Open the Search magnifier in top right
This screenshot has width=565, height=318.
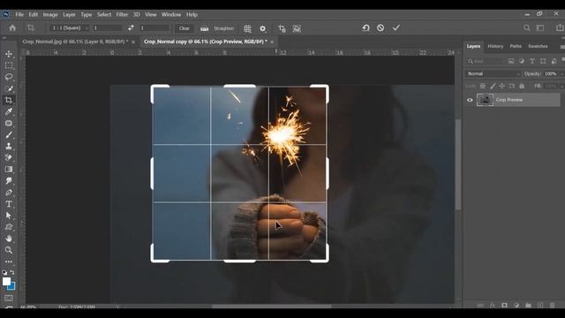(x=527, y=27)
